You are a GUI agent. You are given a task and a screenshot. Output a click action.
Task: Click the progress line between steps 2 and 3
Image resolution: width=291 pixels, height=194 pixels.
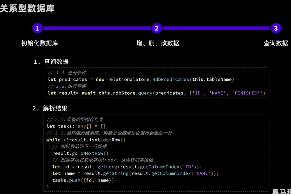[216, 28]
